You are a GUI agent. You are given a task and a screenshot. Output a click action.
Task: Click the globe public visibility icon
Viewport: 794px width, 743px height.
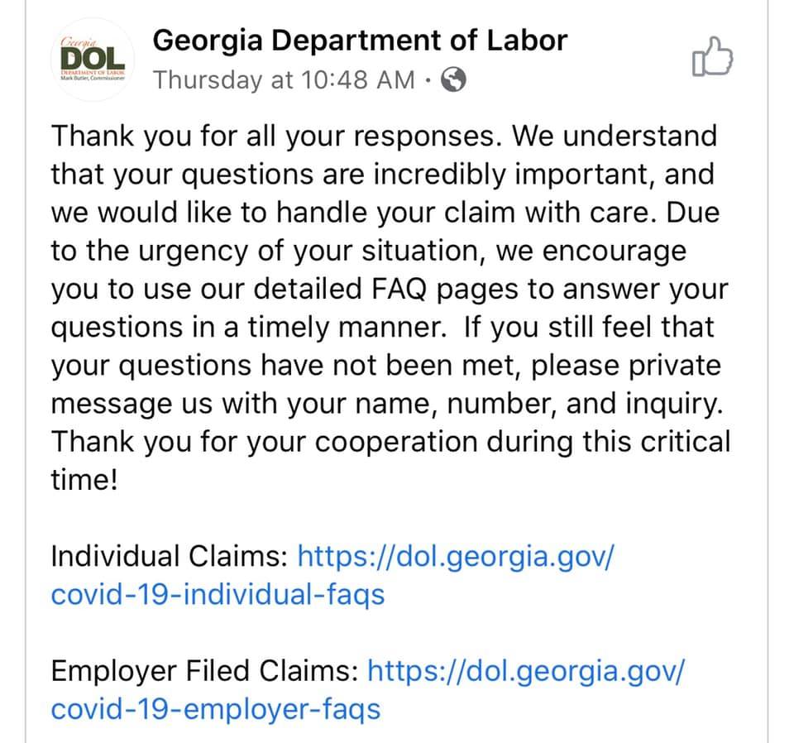[453, 79]
